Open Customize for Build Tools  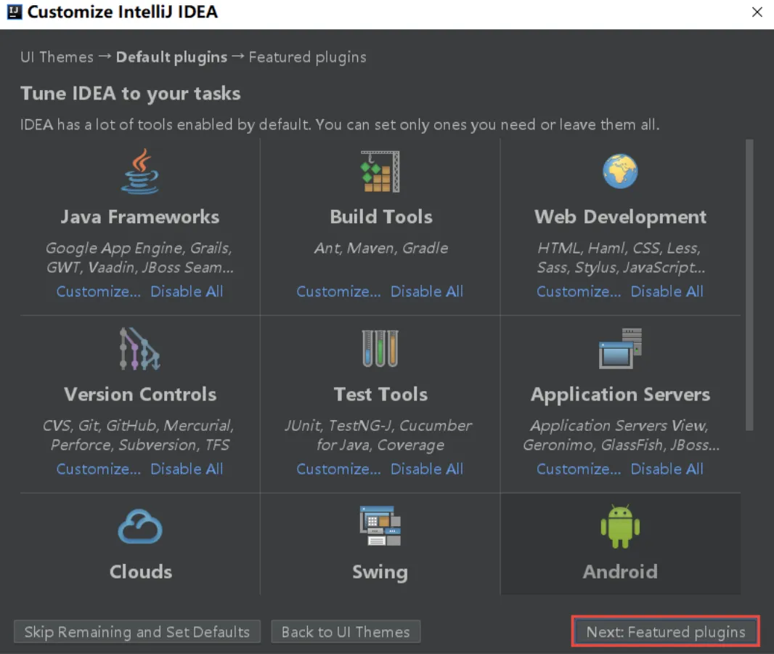point(338,291)
